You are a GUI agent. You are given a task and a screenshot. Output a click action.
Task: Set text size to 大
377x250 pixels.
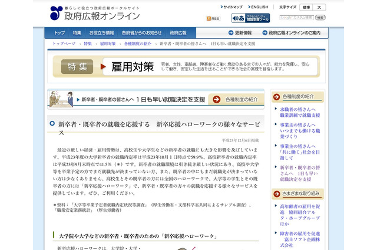(x=319, y=8)
